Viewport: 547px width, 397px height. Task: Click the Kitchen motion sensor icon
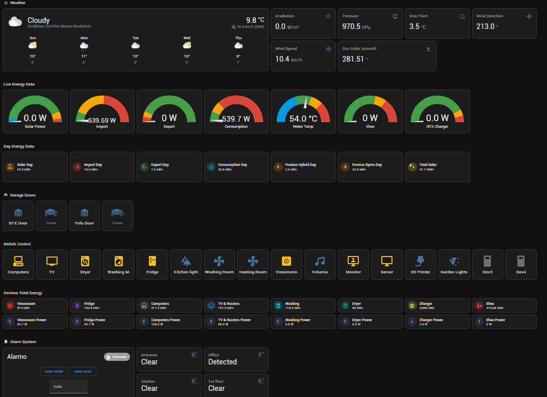[x=194, y=381]
